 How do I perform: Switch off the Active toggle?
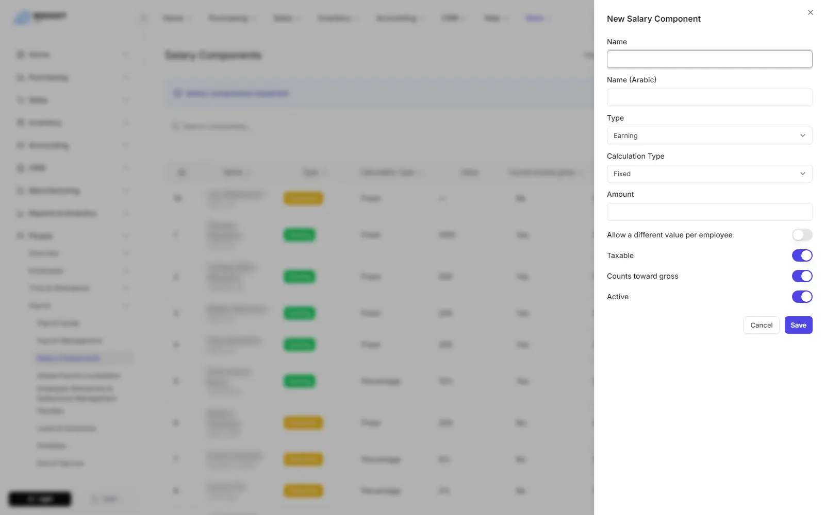click(x=802, y=297)
